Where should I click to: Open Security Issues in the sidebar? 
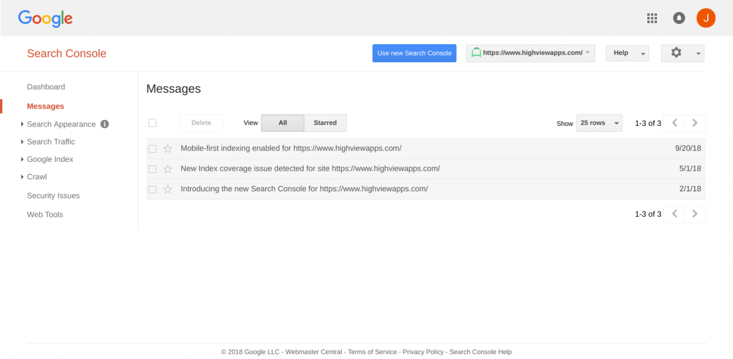pos(53,196)
